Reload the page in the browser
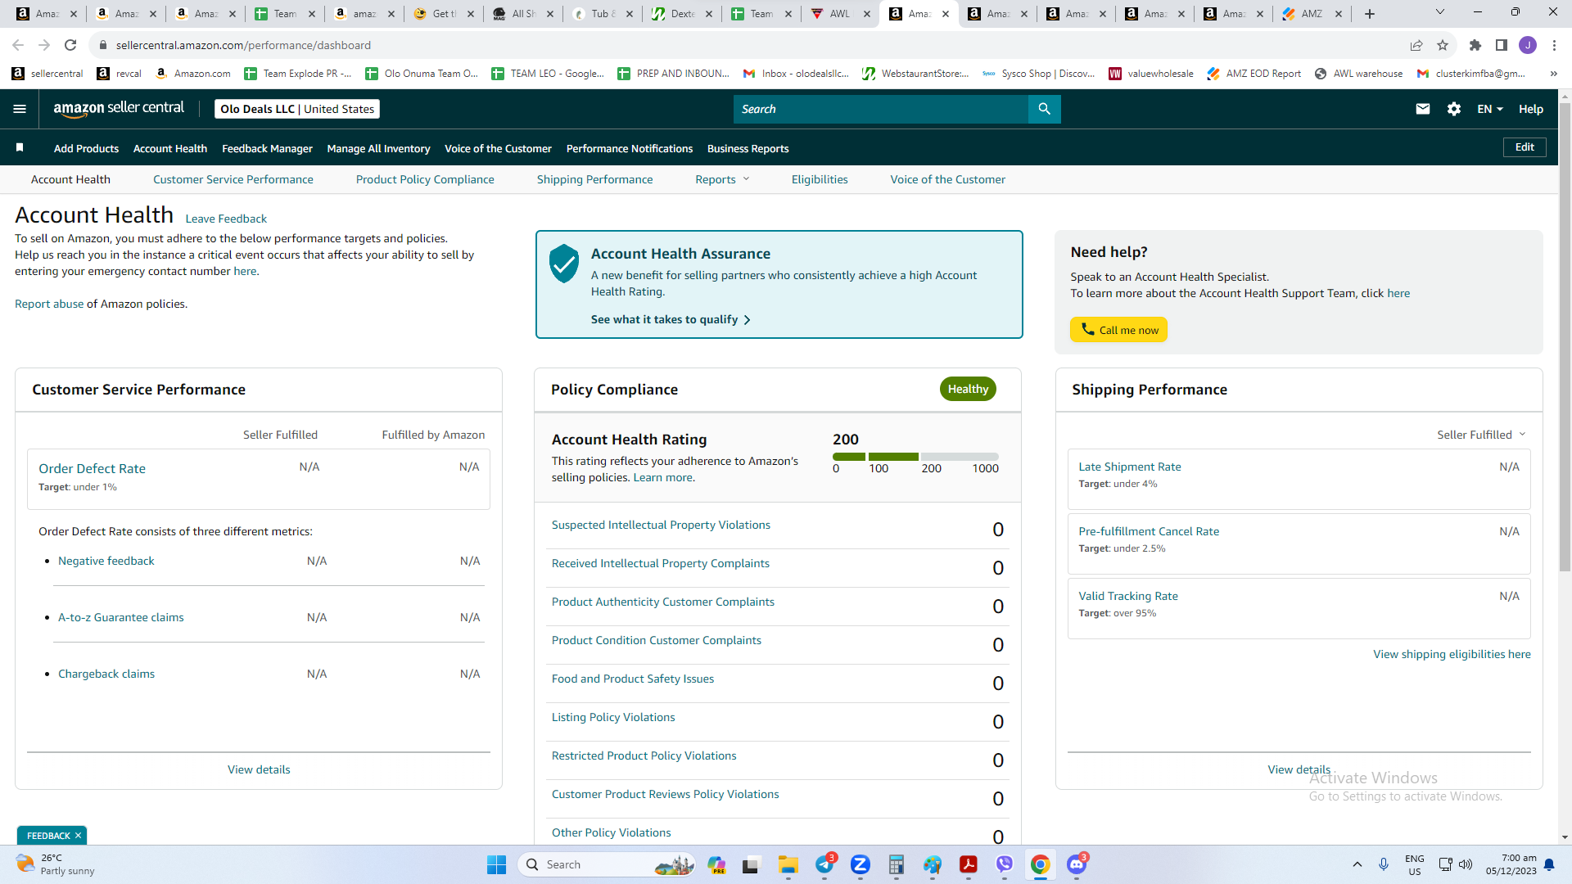This screenshot has height=884, width=1572. [70, 45]
